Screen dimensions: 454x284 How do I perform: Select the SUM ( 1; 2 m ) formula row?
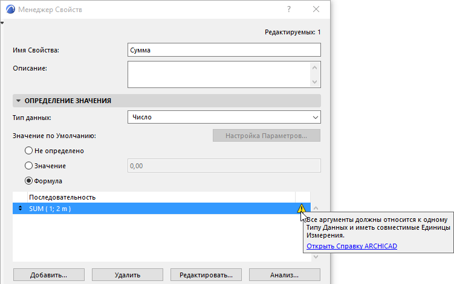(161, 208)
